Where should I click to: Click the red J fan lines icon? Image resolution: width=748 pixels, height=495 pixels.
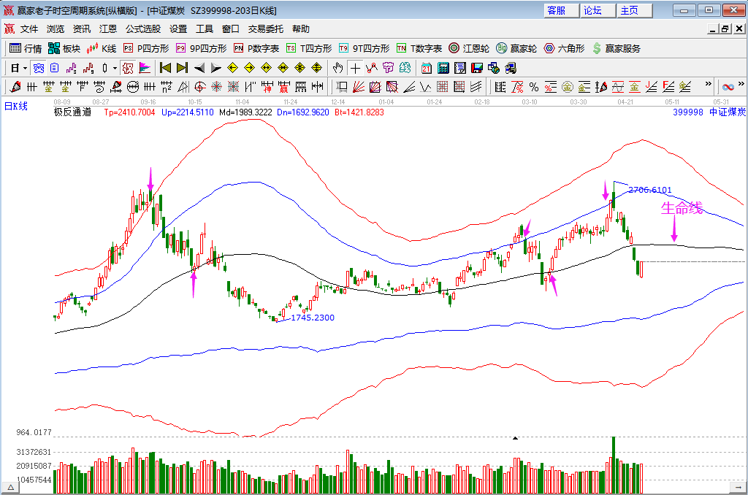pyautogui.click(x=651, y=87)
